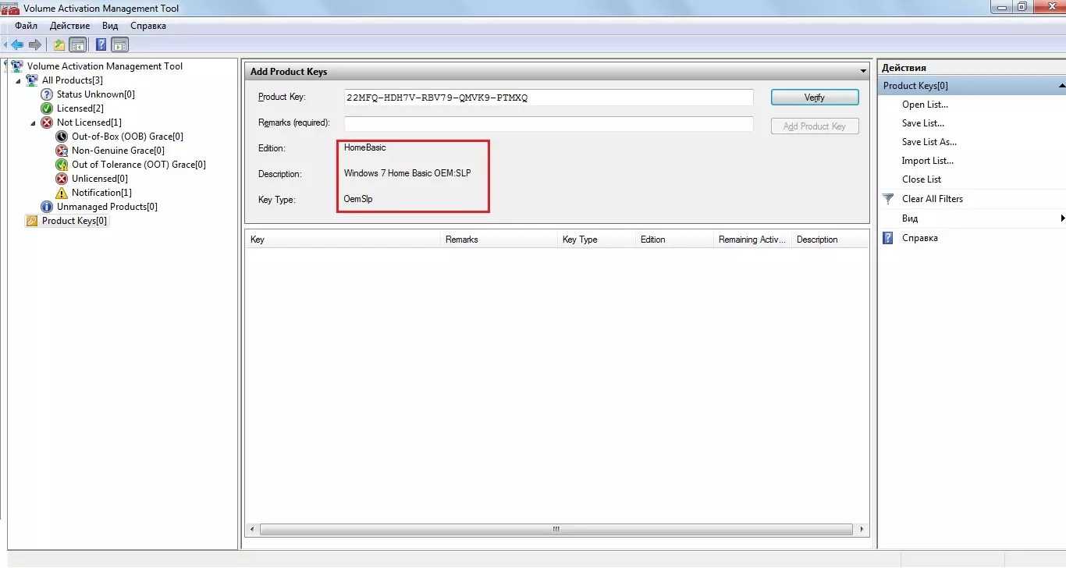
Task: Click the horizontal scrollbar thumb in key list
Action: tap(556, 529)
